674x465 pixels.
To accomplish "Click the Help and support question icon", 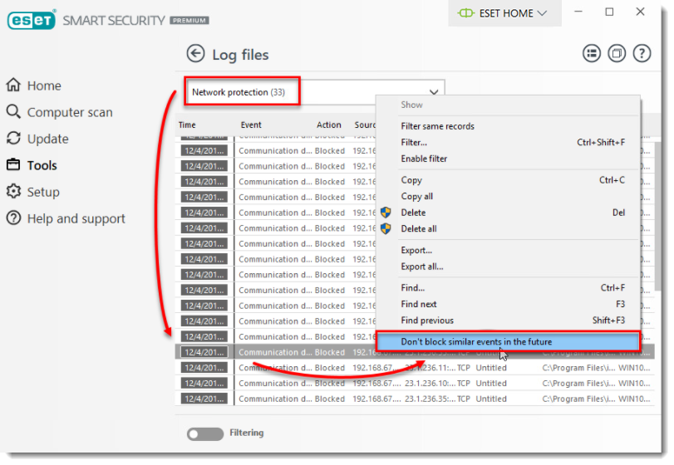I will [13, 218].
